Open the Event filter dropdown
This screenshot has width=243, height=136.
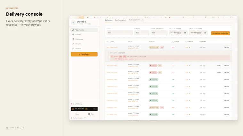[120, 33]
